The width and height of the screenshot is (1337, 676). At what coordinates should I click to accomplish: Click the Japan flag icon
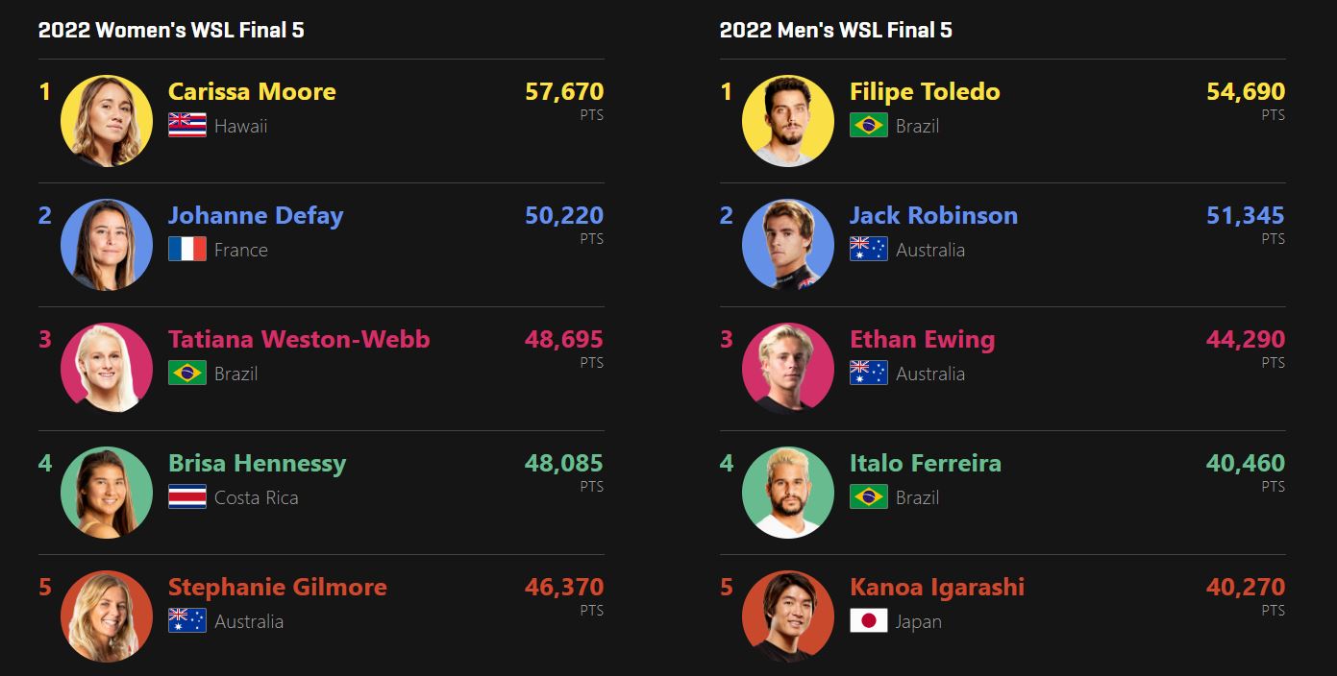(x=869, y=621)
